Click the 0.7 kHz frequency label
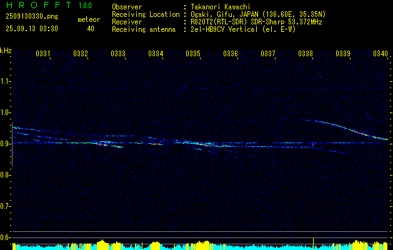This screenshot has width=393, height=250. point(5,206)
